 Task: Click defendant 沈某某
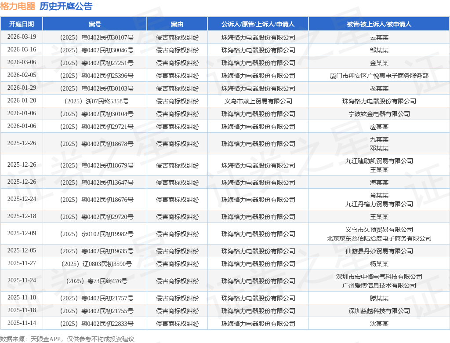pyautogui.click(x=379, y=324)
